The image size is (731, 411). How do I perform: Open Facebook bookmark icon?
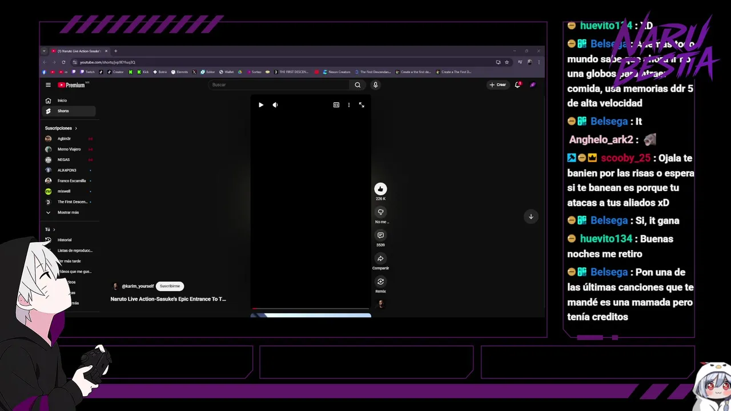click(44, 72)
